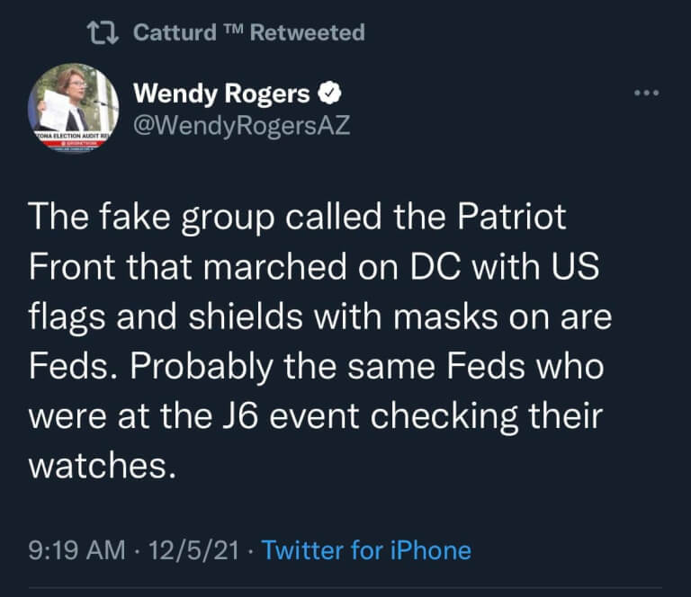Click the Catturd name in retweet header
The width and height of the screenshot is (691, 597).
[175, 32]
